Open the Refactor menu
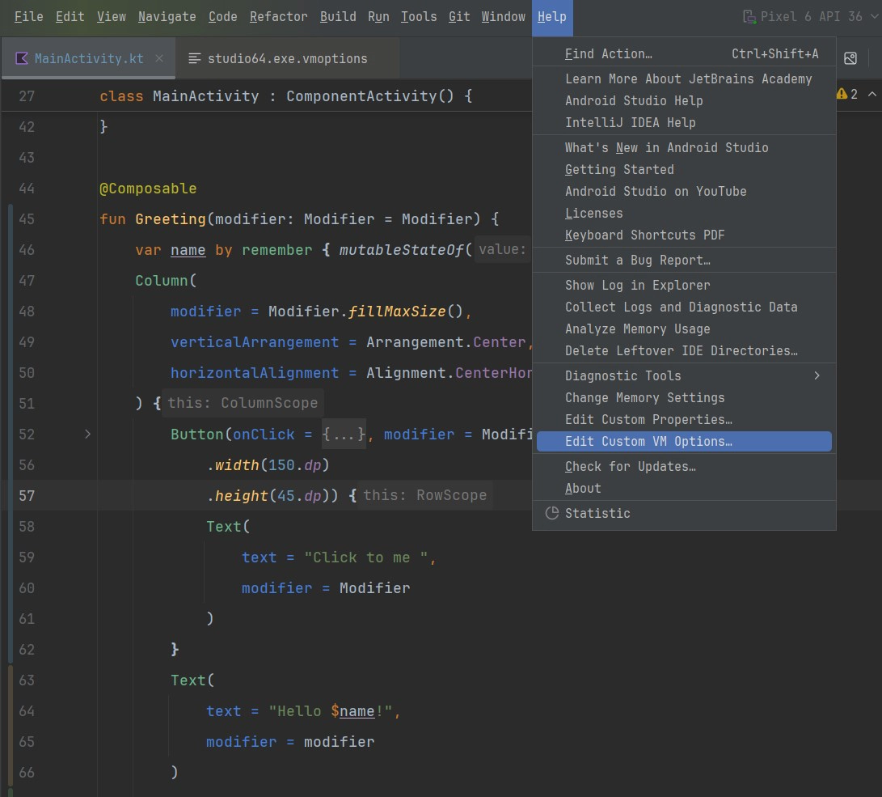 pos(278,17)
